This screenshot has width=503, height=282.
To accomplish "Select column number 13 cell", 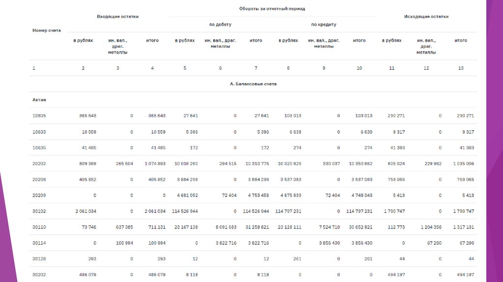I will 461,68.
